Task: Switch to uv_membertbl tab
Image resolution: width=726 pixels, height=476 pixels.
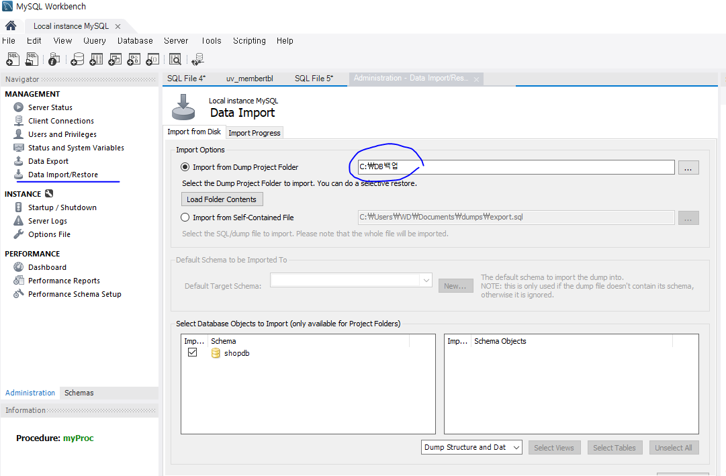Action: [x=250, y=79]
